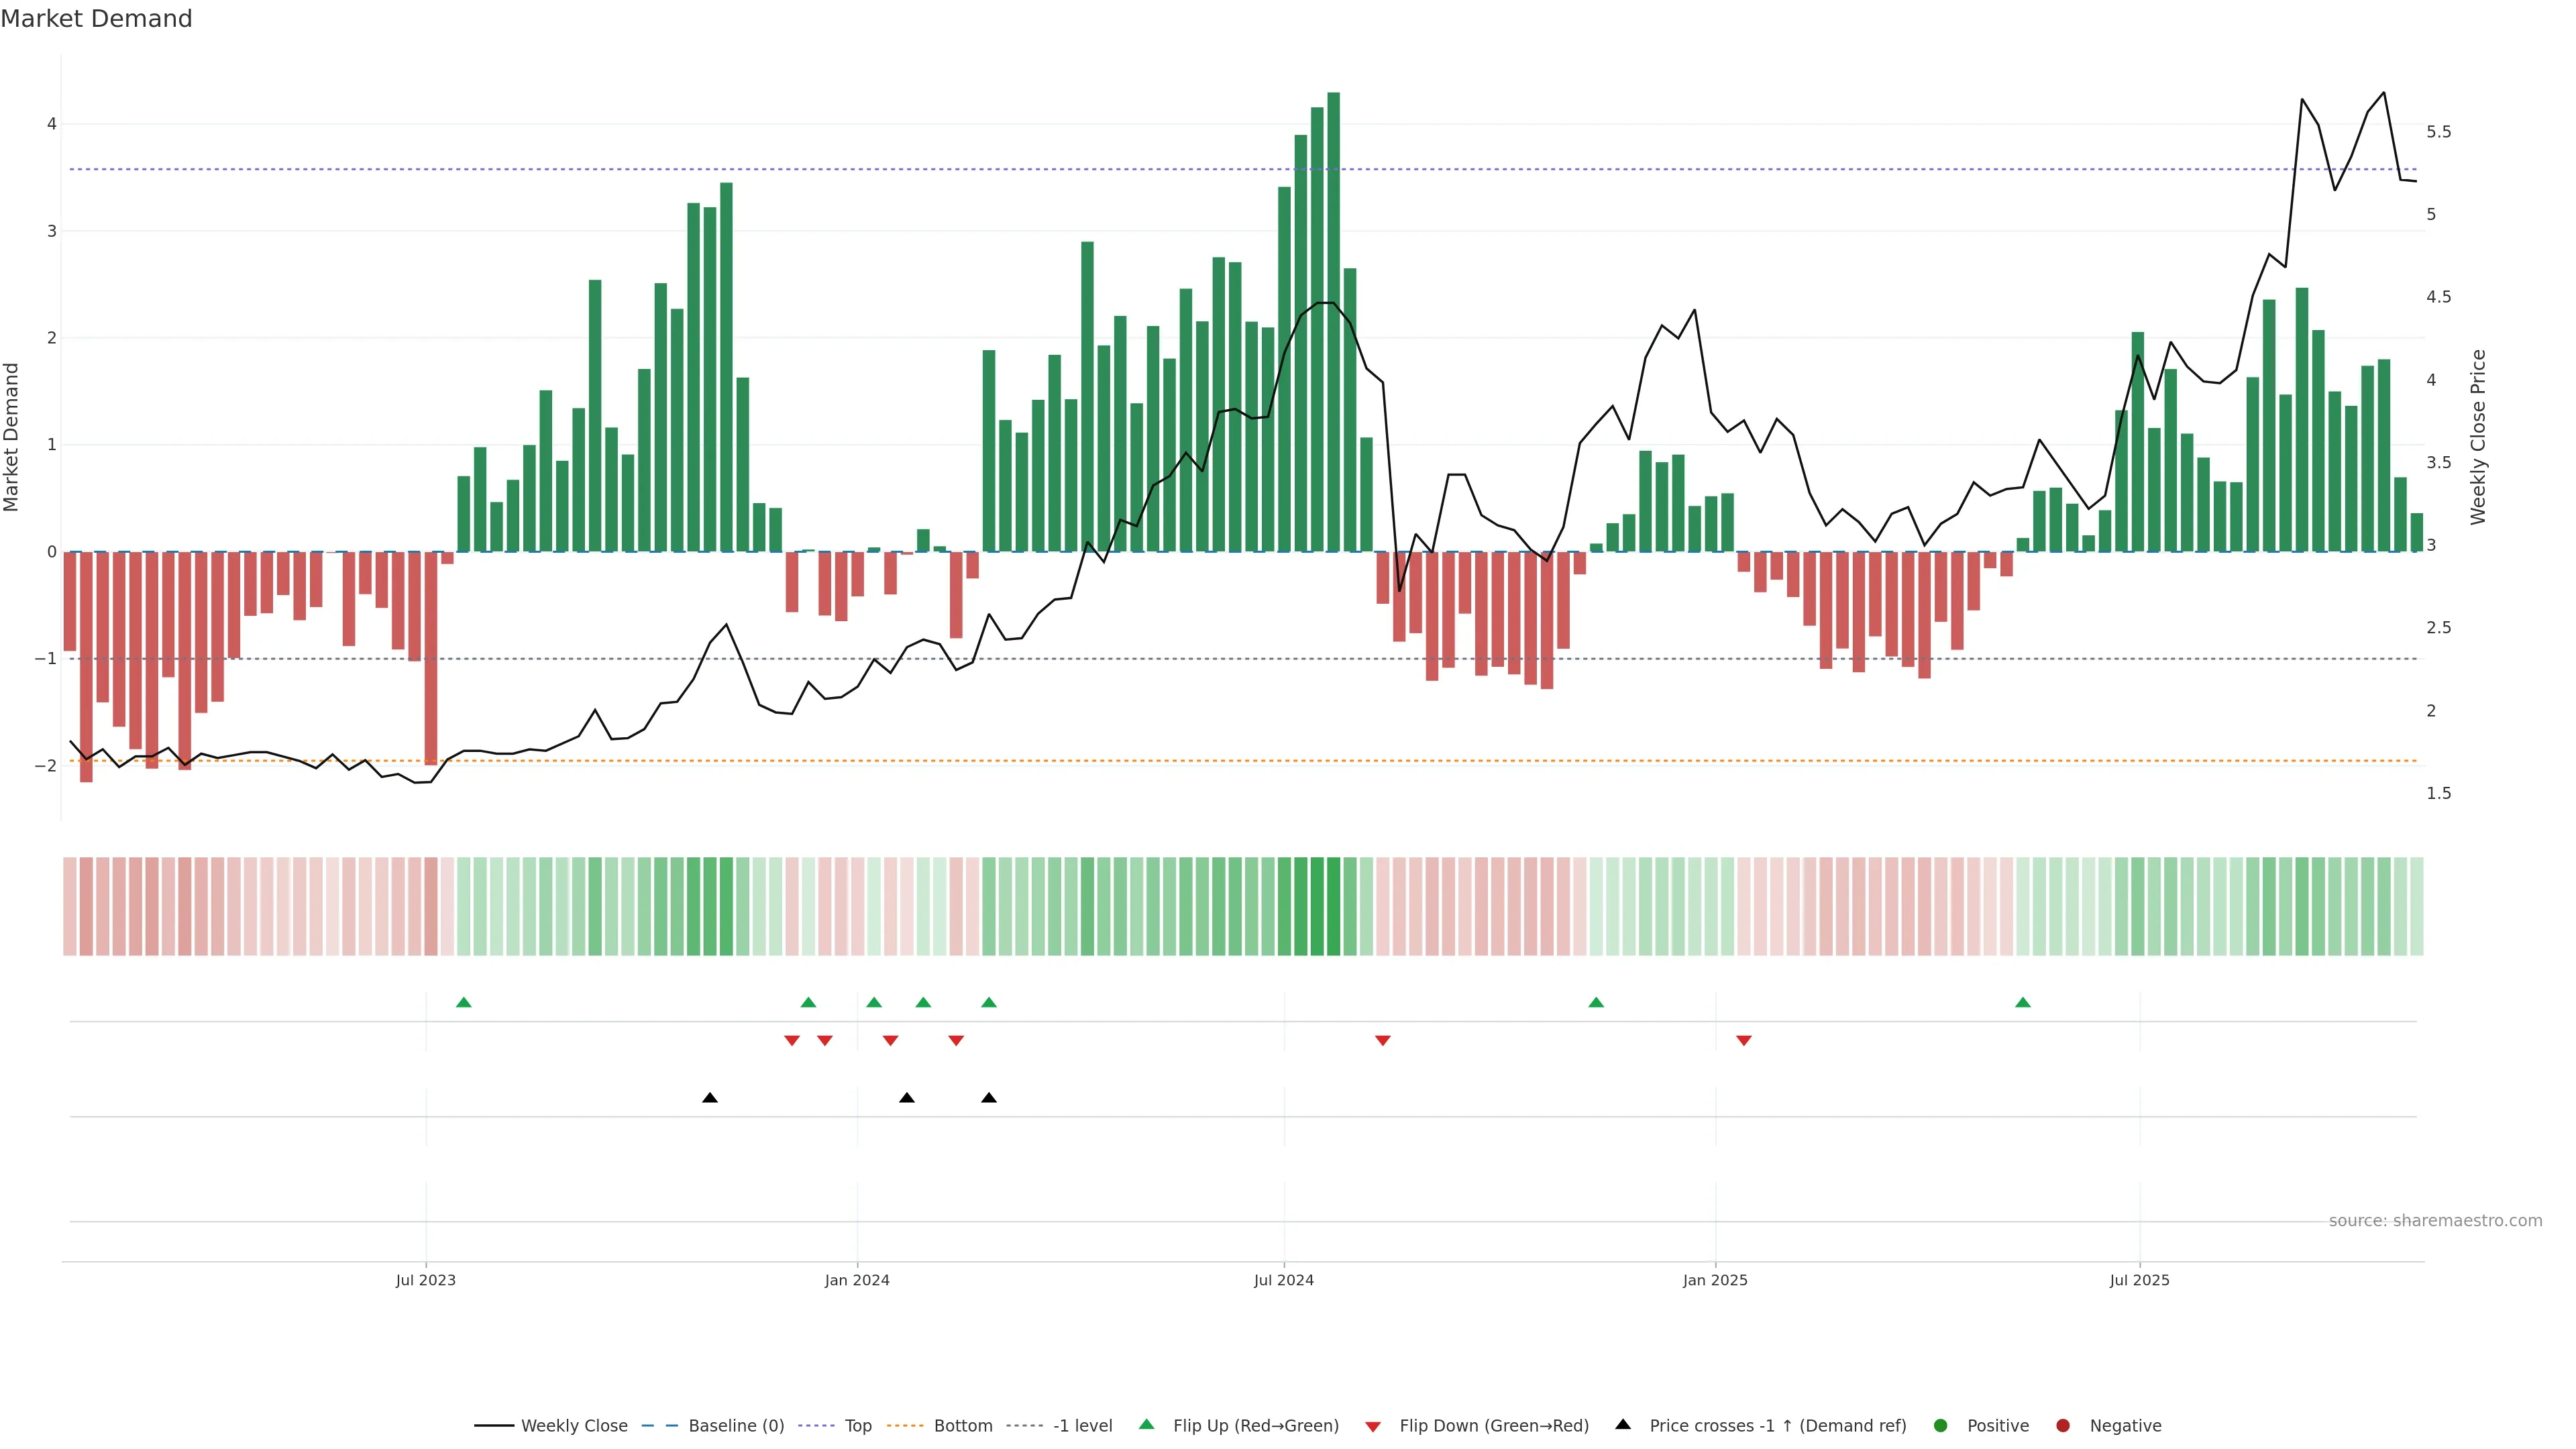Click the red Flip Down legend triangle

tap(1373, 1427)
